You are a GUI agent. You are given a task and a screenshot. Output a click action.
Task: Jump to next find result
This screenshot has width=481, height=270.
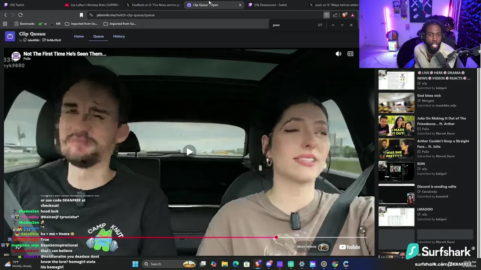click(342, 25)
